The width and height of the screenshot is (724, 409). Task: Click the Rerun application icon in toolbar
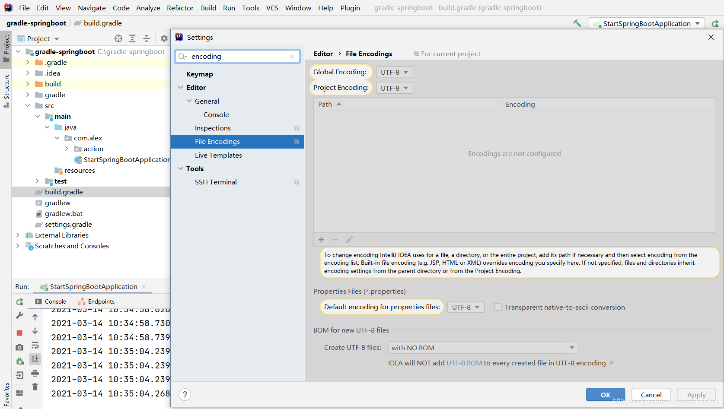(x=715, y=24)
